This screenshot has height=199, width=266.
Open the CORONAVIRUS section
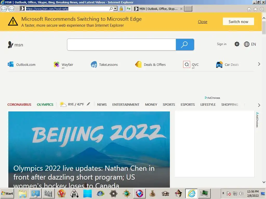point(19,105)
